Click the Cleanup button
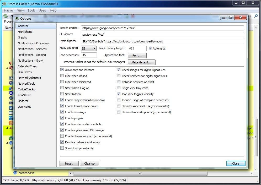Screen dimensions: 261x185 click(89, 164)
